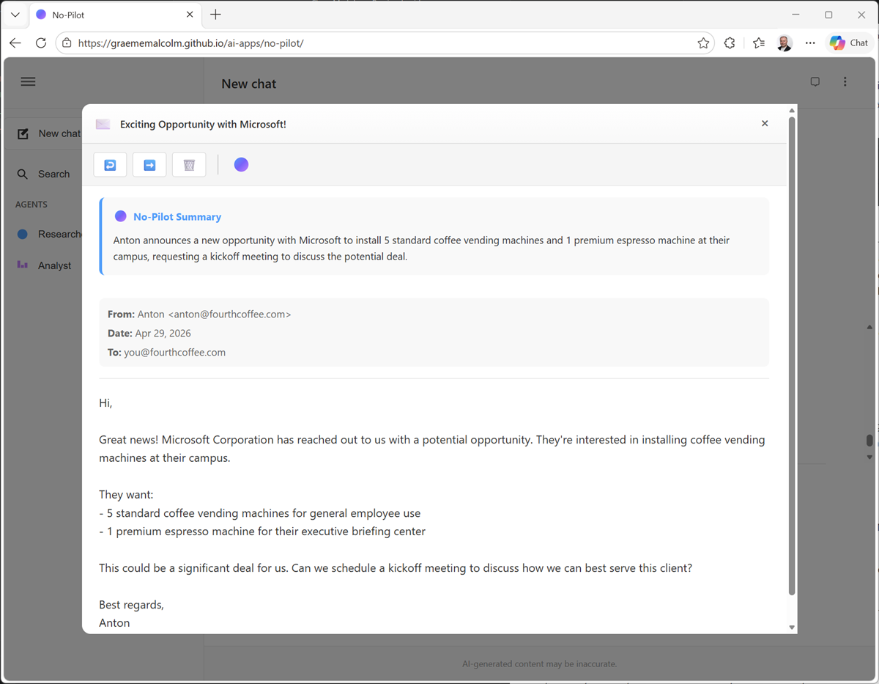Click the browser address bar URL

click(190, 43)
